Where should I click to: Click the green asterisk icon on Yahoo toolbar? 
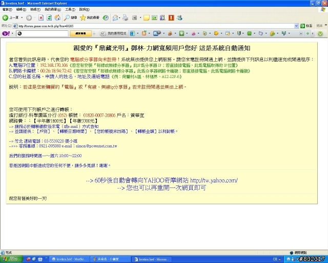click(x=181, y=33)
